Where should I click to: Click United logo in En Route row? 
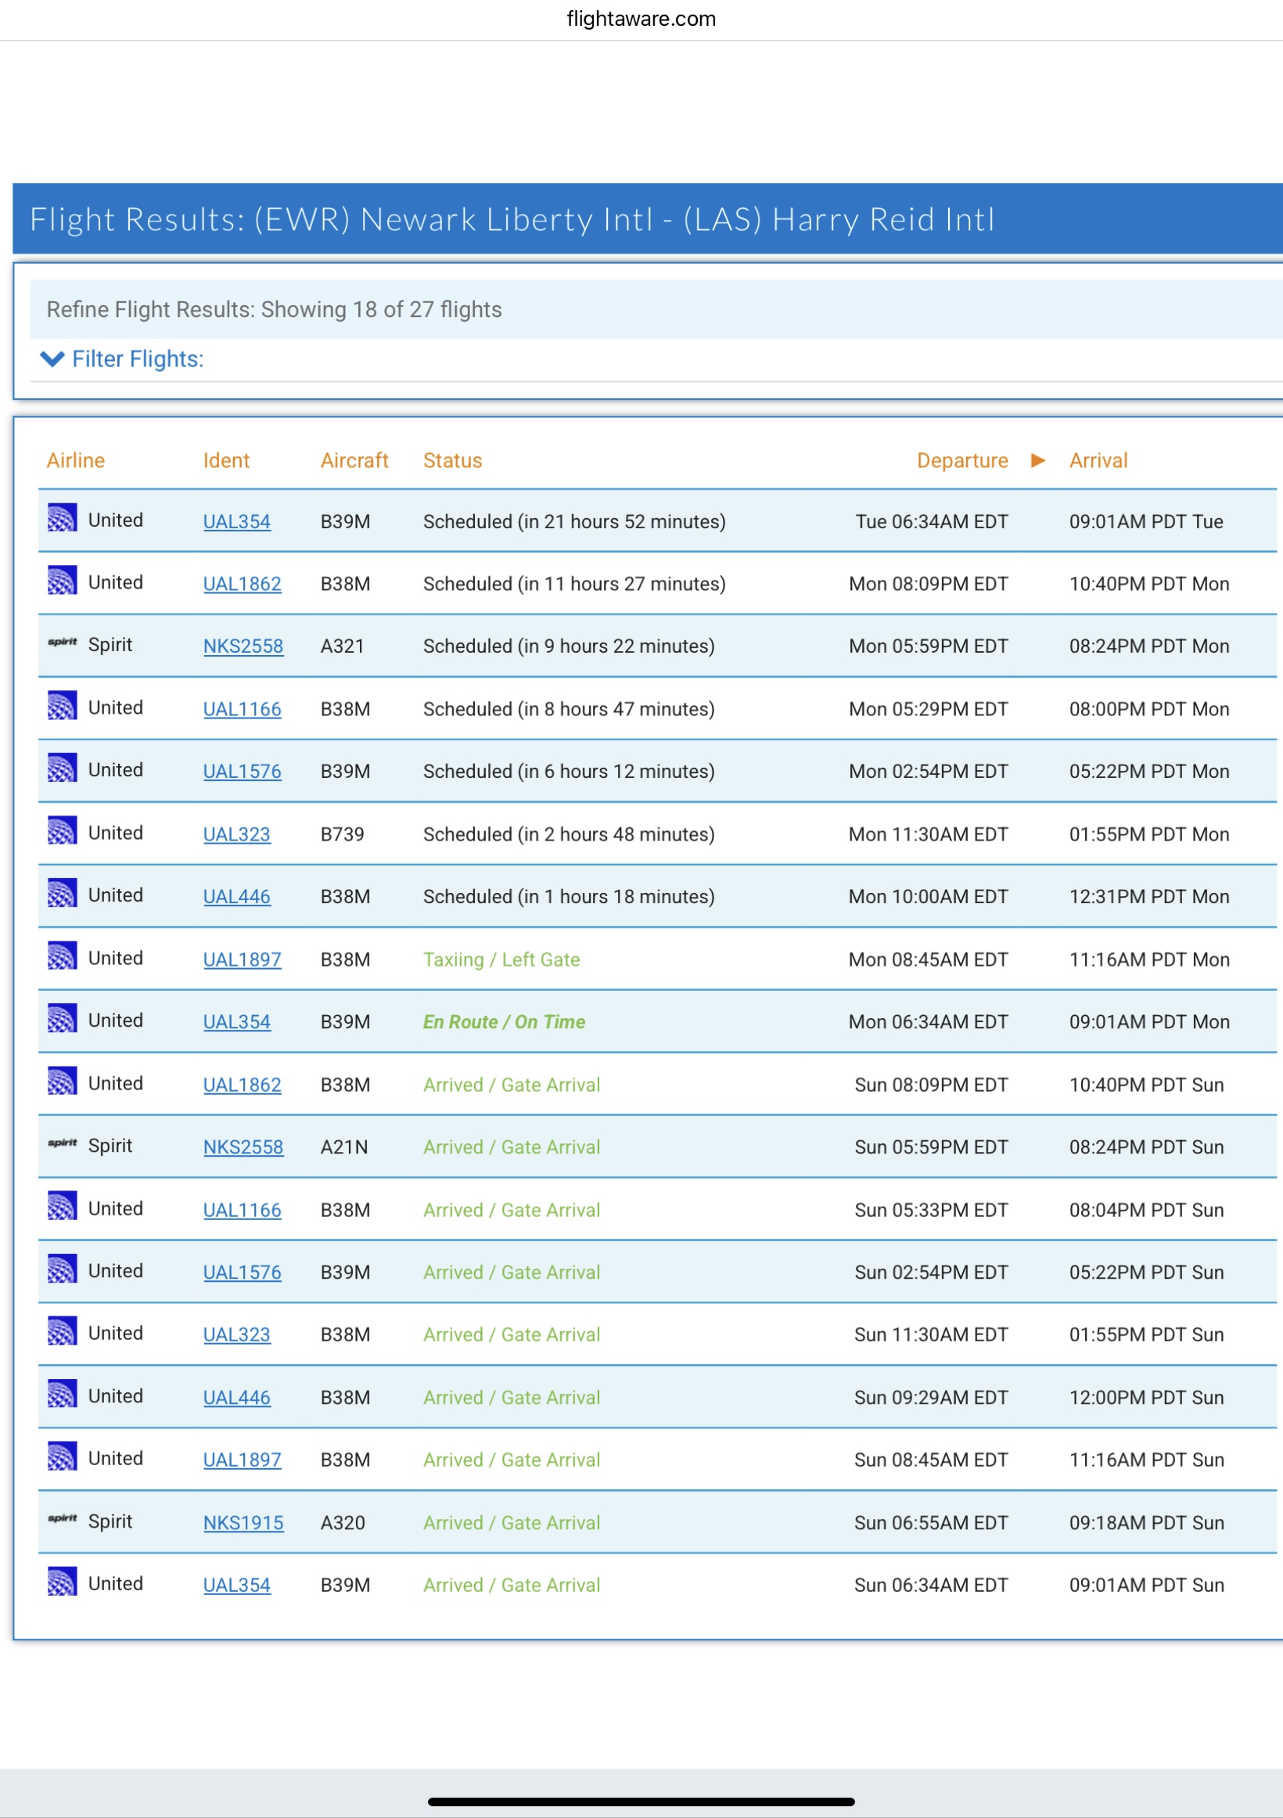click(x=62, y=1018)
